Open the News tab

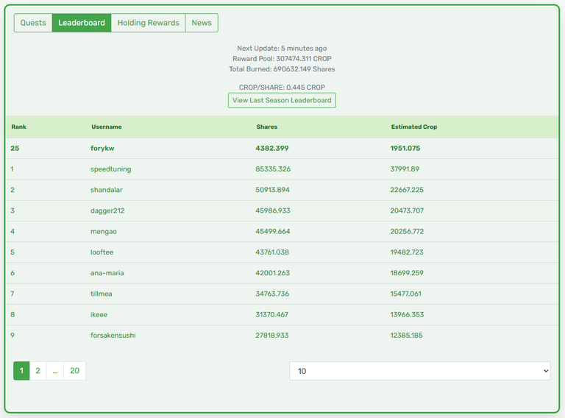202,23
